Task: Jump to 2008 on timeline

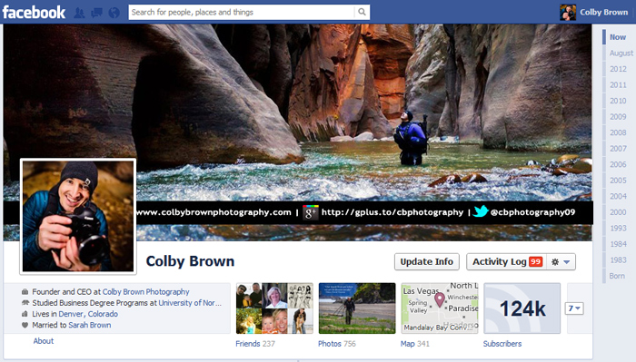Action: tap(618, 132)
